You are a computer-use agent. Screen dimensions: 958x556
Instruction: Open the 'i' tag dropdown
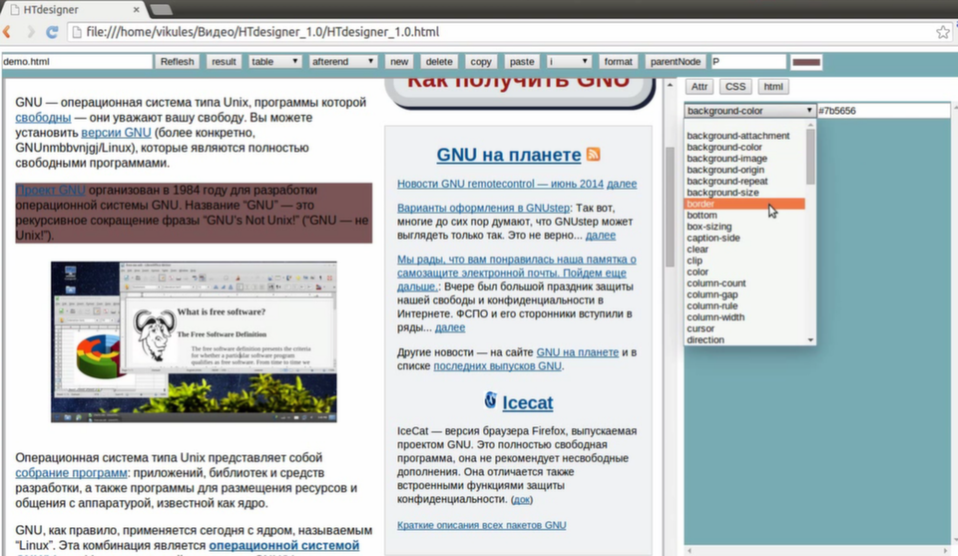click(x=568, y=62)
